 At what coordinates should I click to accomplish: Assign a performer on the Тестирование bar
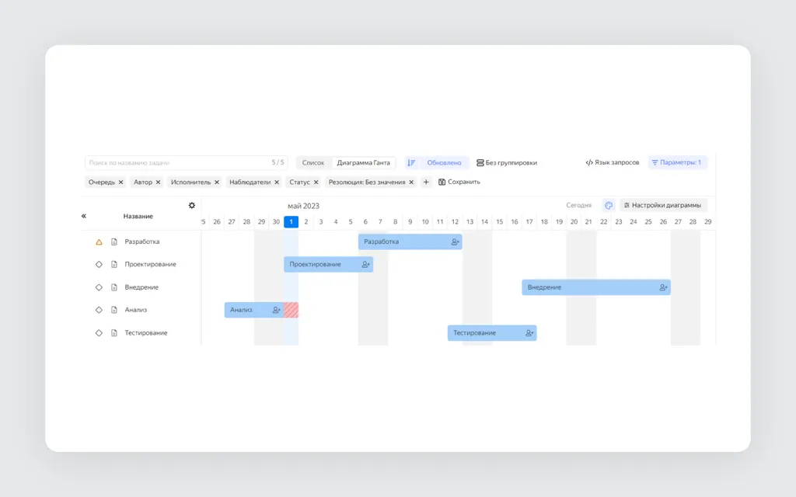click(529, 333)
